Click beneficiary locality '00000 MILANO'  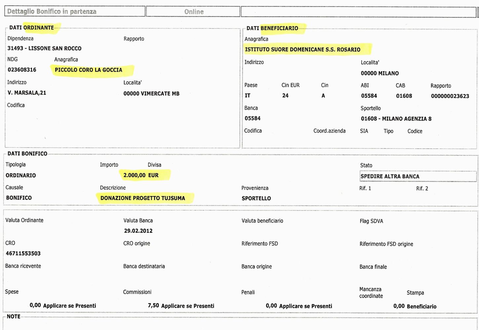[x=380, y=73]
